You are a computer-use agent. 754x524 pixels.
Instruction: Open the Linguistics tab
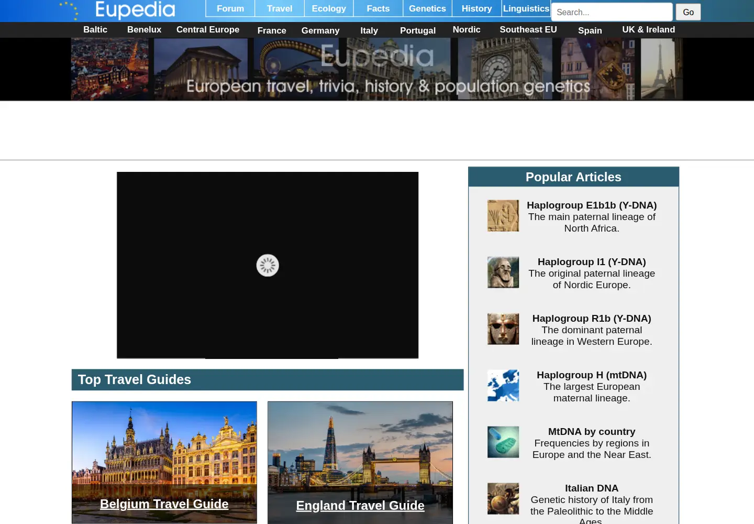point(526,8)
